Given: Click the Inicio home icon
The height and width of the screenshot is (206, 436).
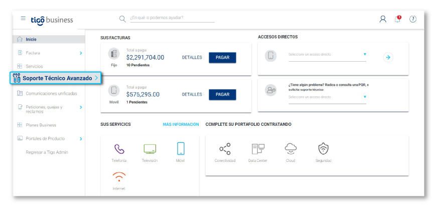Looking at the screenshot, I should [x=20, y=39].
